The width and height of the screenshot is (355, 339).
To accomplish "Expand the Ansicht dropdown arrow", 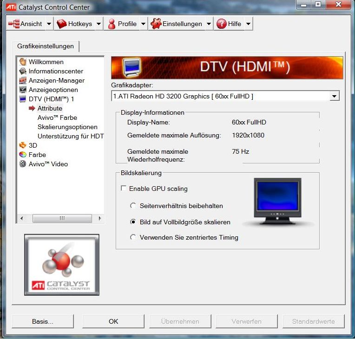I will click(x=49, y=24).
